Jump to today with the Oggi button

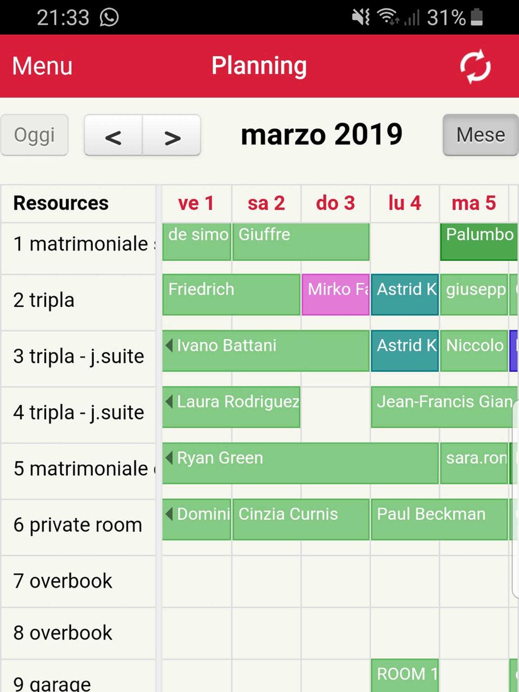(34, 135)
